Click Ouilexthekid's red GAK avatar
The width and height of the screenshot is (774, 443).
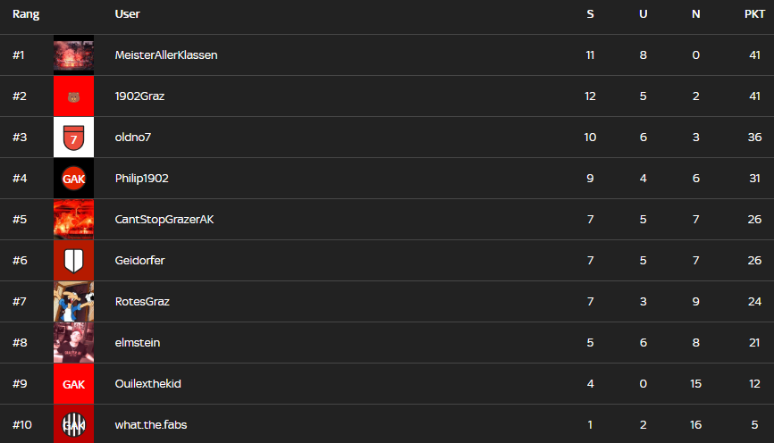pos(73,384)
